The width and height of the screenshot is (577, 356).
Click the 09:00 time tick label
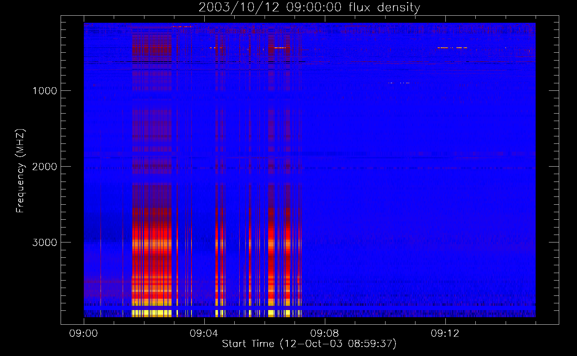[83, 334]
